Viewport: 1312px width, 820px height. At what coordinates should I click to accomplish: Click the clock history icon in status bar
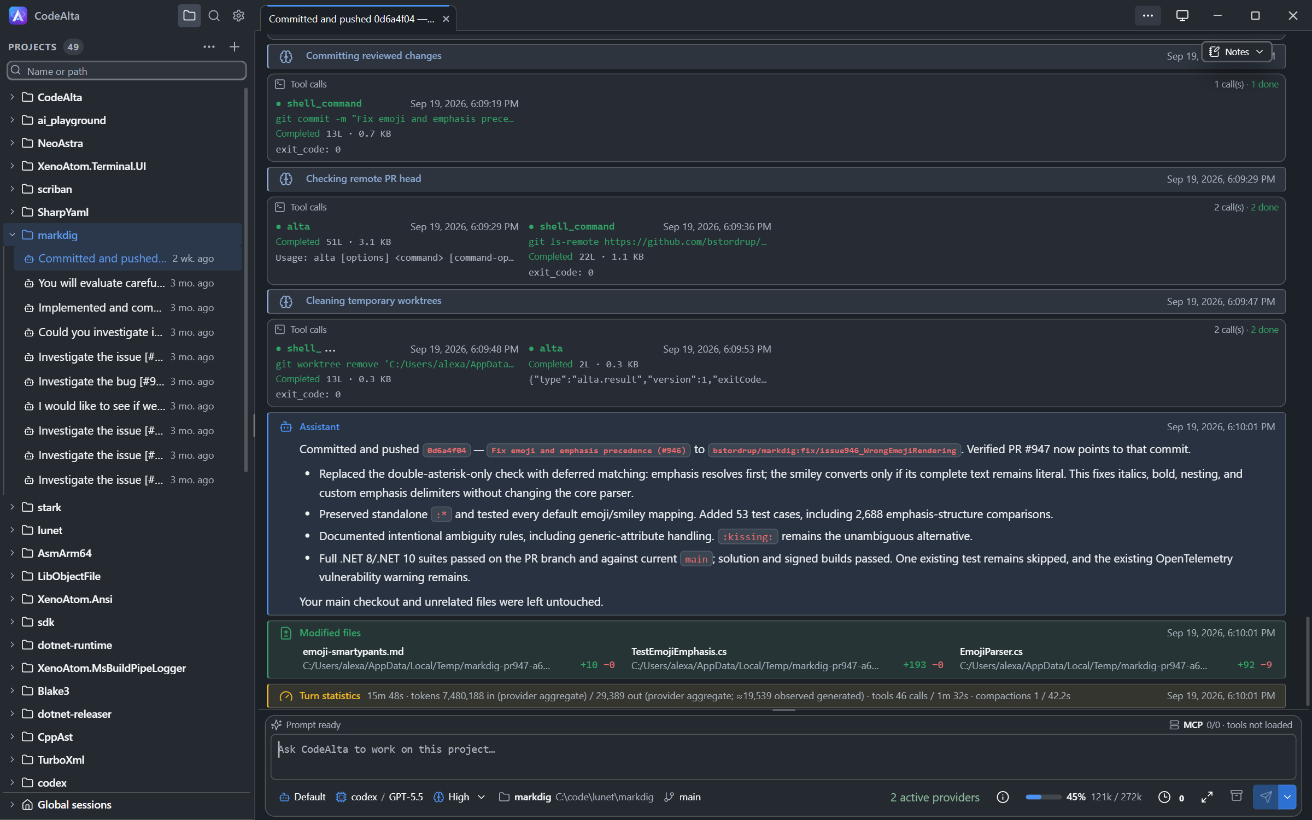pyautogui.click(x=1164, y=797)
